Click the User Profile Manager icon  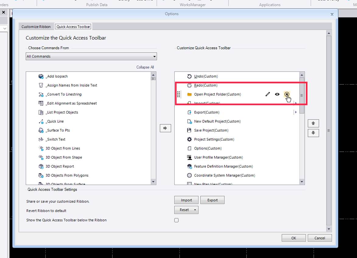click(x=189, y=157)
